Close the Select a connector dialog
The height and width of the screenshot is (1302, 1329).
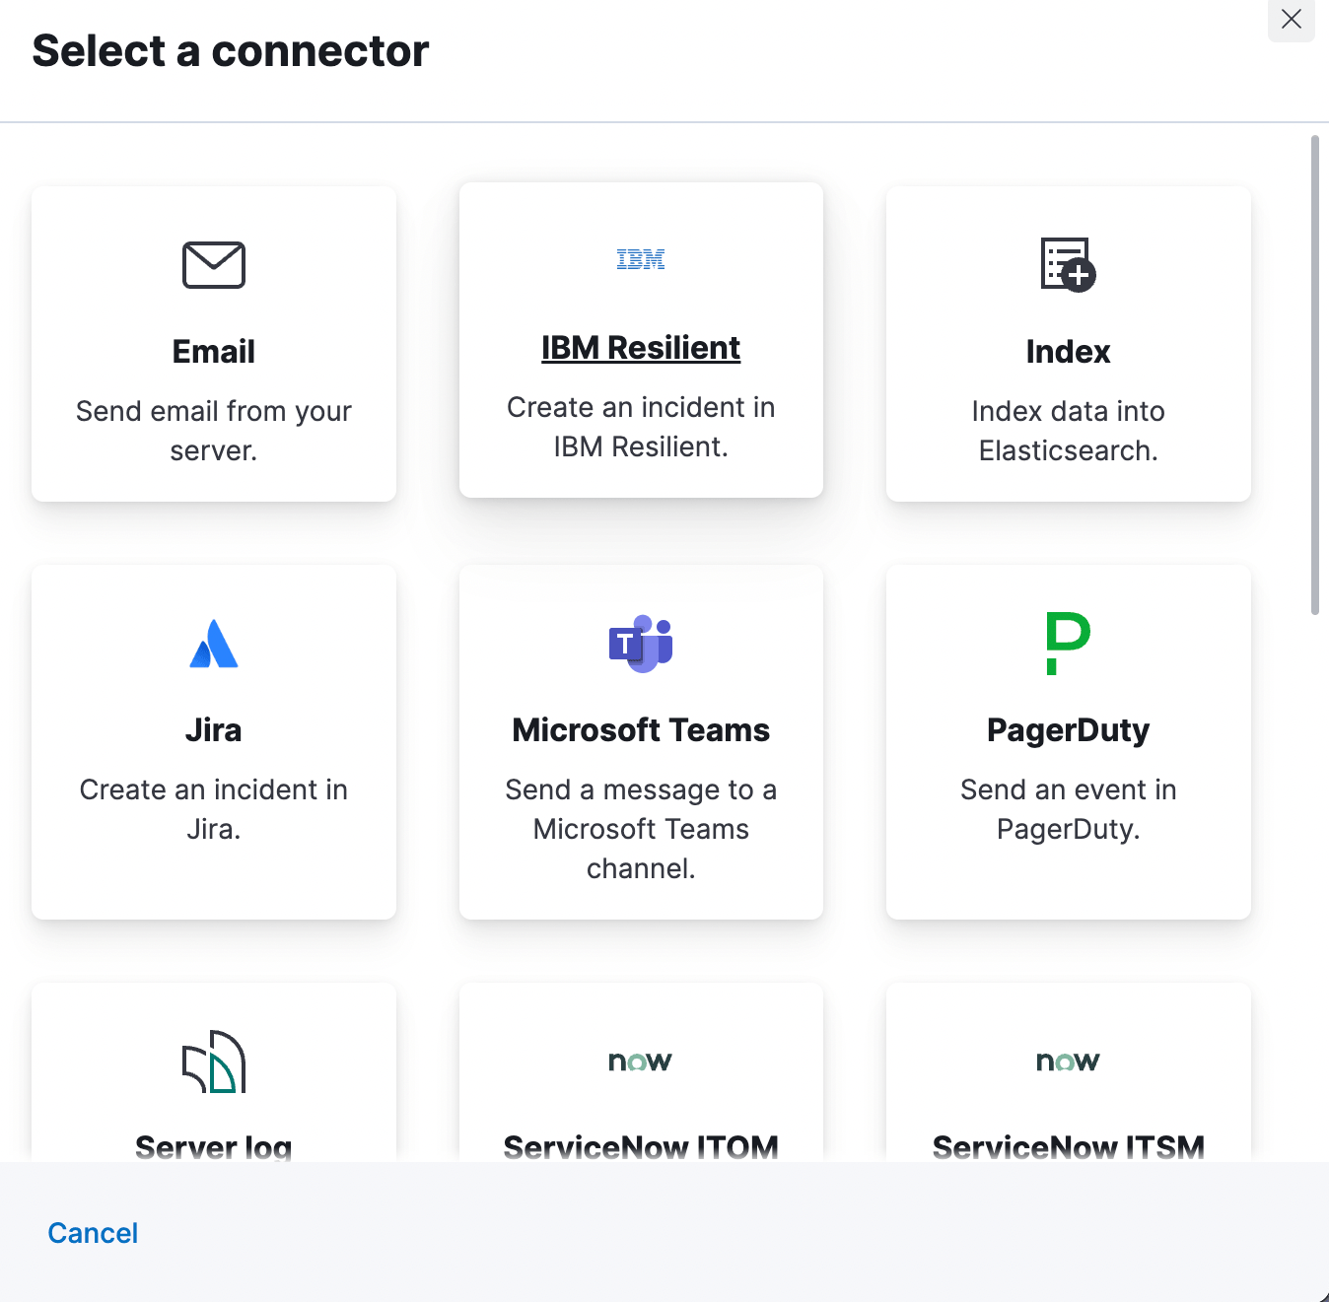[1291, 20]
